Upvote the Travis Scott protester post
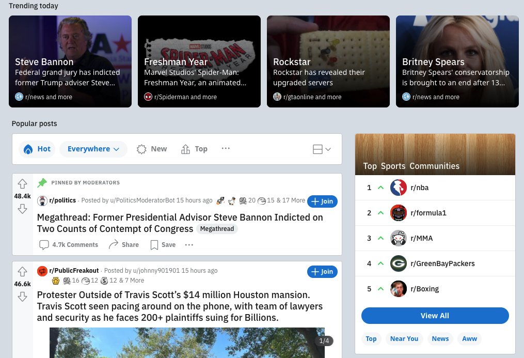The width and height of the screenshot is (524, 358). [x=22, y=271]
